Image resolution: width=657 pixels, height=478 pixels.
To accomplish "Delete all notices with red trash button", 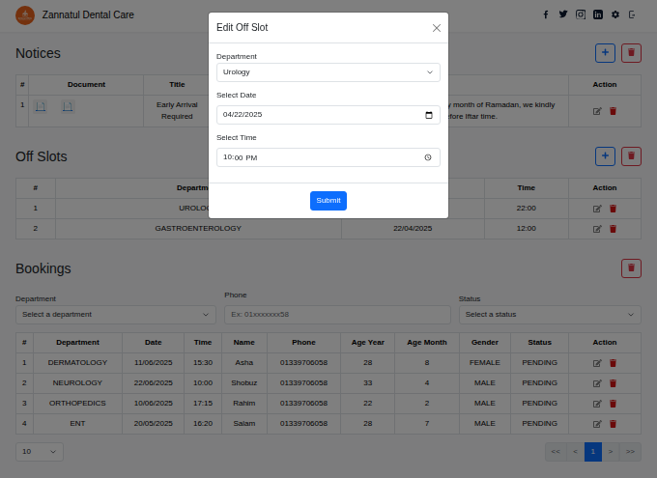I will click(631, 53).
